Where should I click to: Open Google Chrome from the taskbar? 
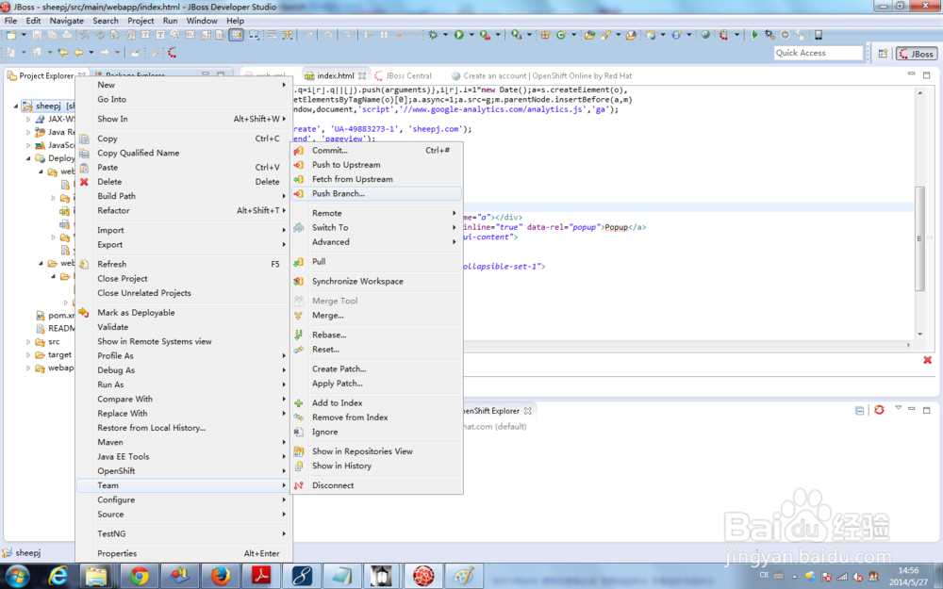139,577
